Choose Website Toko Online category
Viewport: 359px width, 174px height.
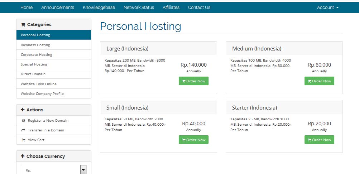point(39,84)
